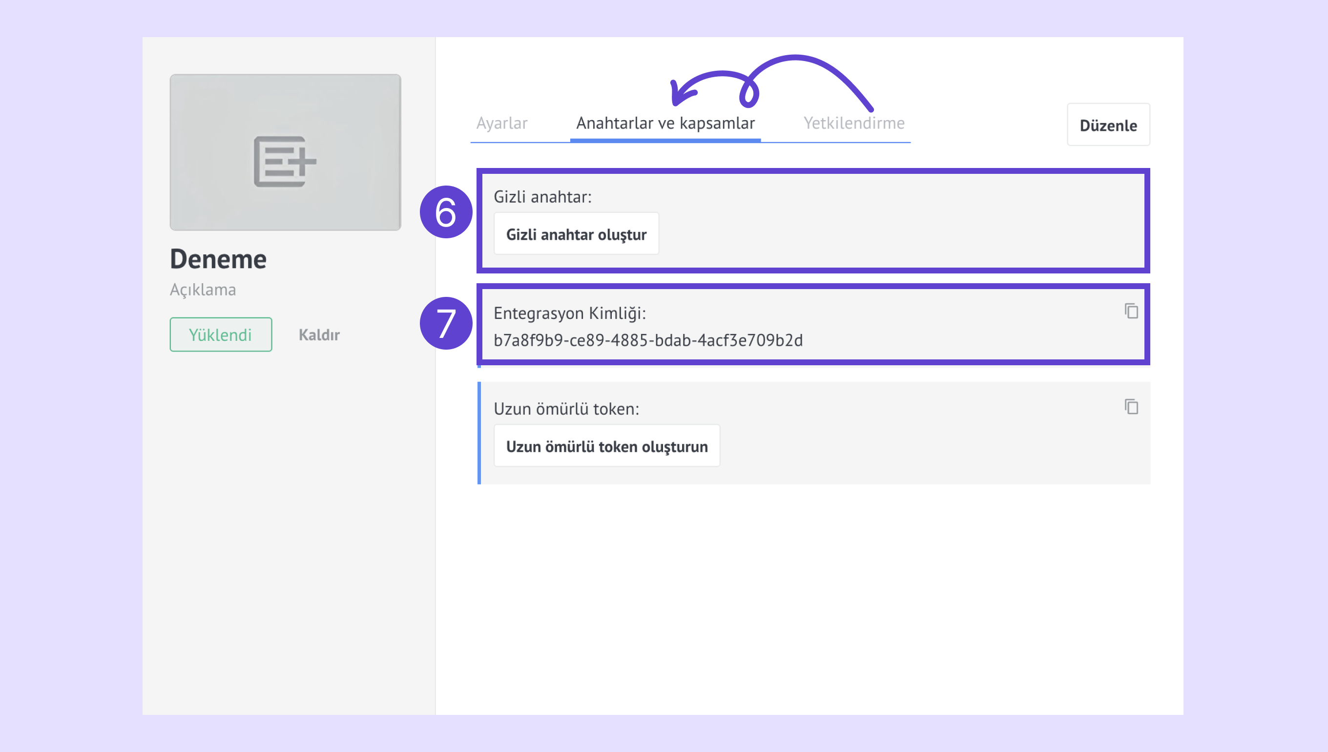
Task: Click Uzun ömürlü token oluşturun button
Action: 606,446
